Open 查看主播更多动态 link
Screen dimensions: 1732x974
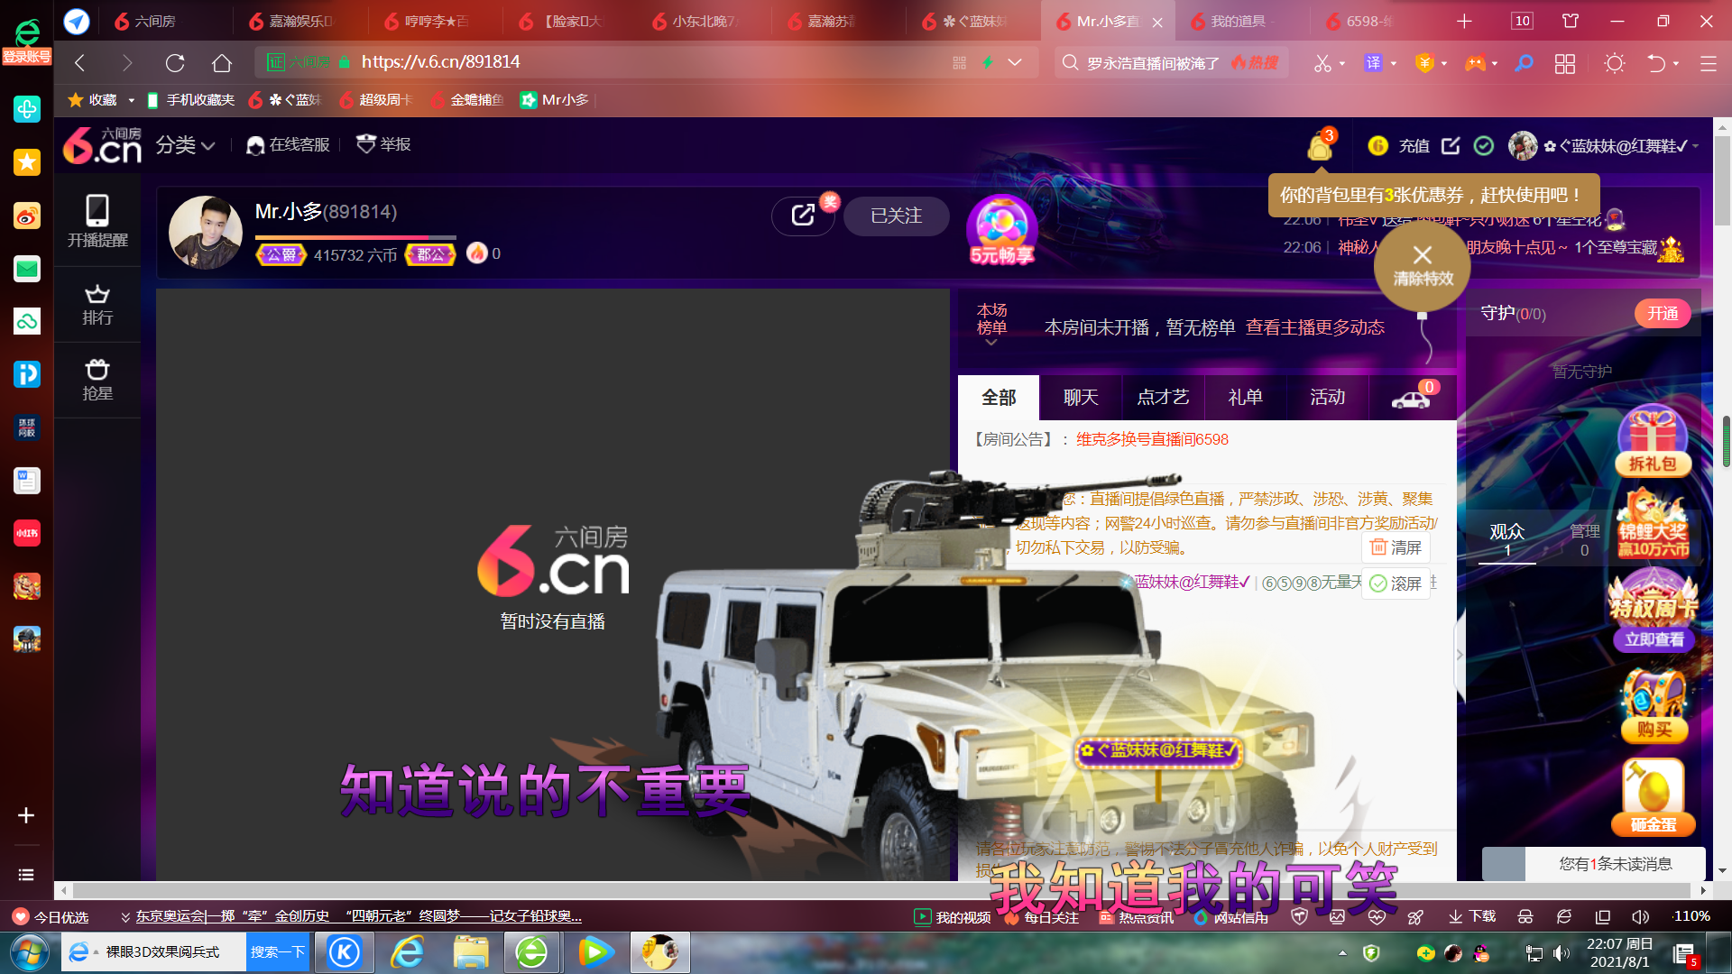(x=1314, y=327)
